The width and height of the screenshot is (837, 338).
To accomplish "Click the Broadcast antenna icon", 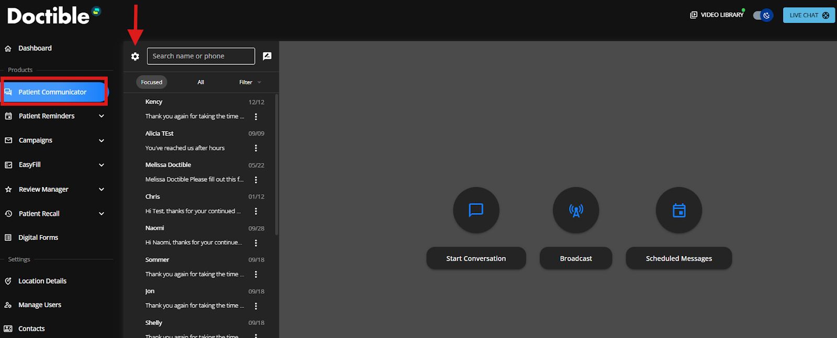I will (x=576, y=210).
